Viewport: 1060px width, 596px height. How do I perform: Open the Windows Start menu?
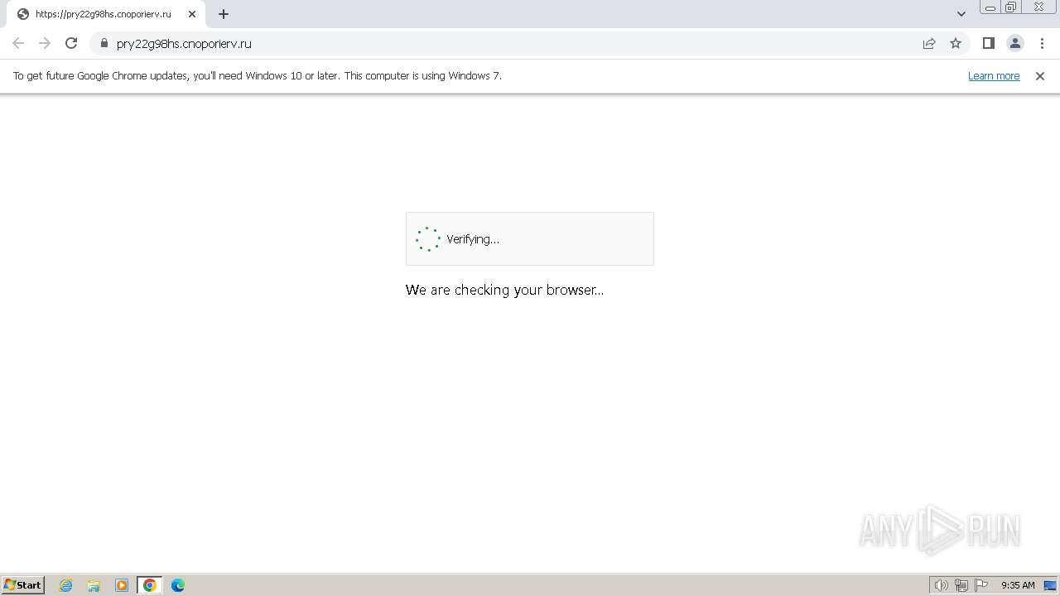[x=23, y=585]
